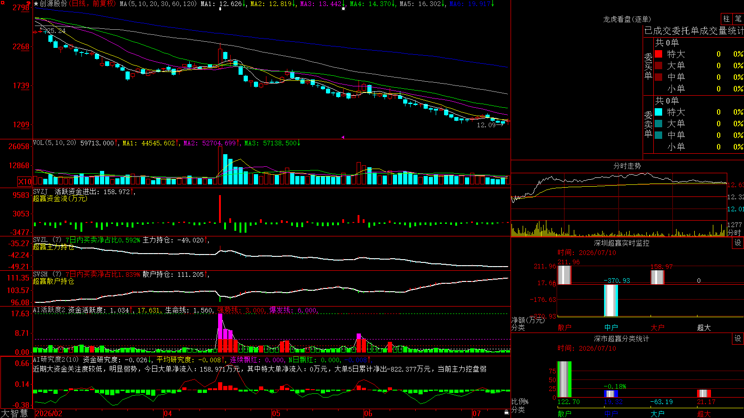Click the 小单 row under 委卖单
Viewport: 744px width, 418px height.
coord(699,147)
